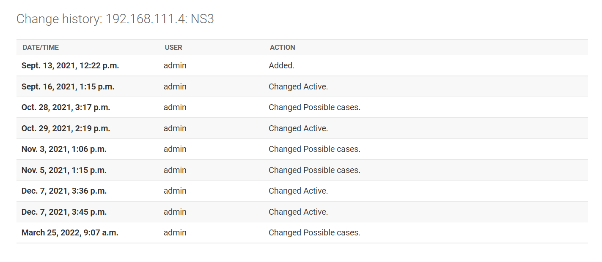The height and width of the screenshot is (262, 602).
Task: Select the Nov. 5, 2021, 1:15 p.m. date
Action: [x=64, y=170]
